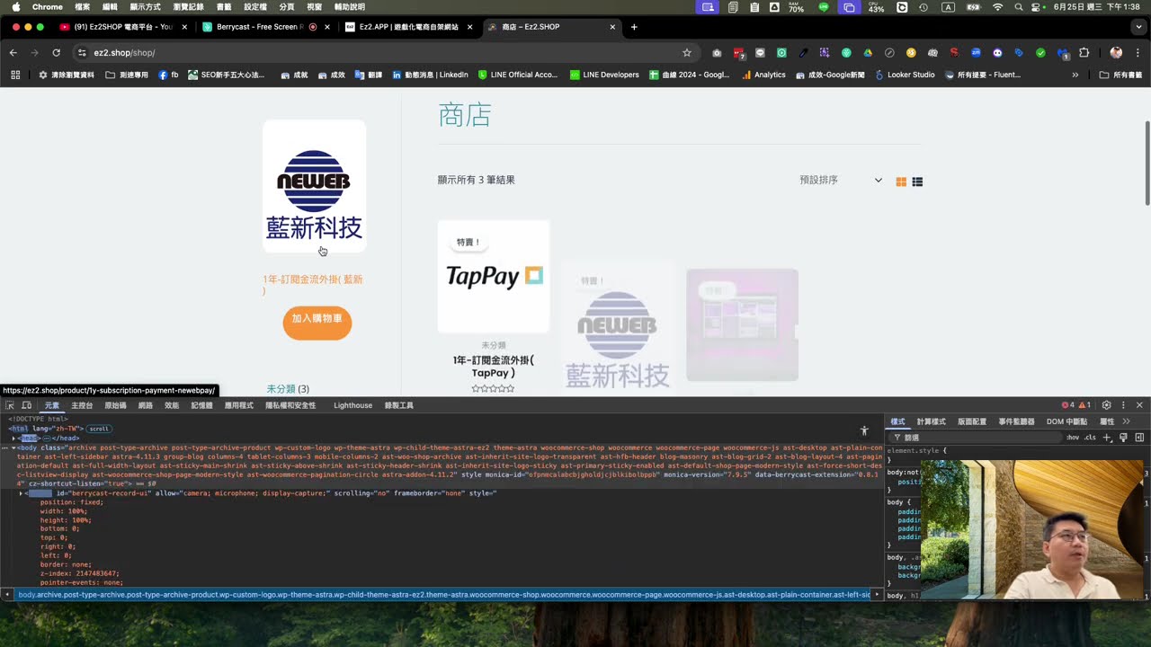Activate DevTools element inspect picker
This screenshot has width=1151, height=647.
(10, 405)
